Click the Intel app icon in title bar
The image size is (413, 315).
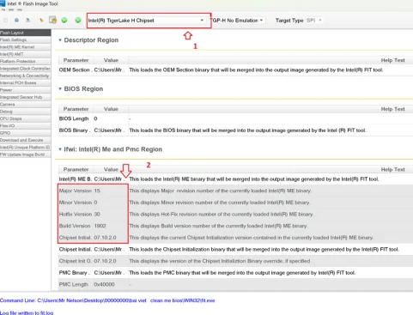point(3,3)
